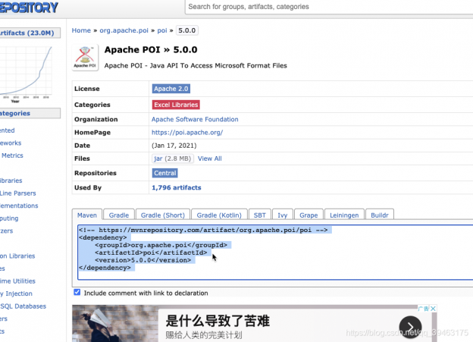Open the 1,796 artifacts link

(176, 187)
